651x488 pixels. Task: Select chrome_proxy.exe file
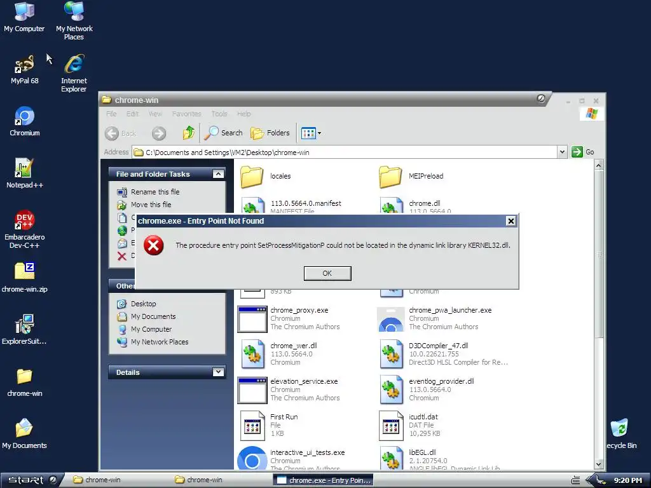pos(289,319)
